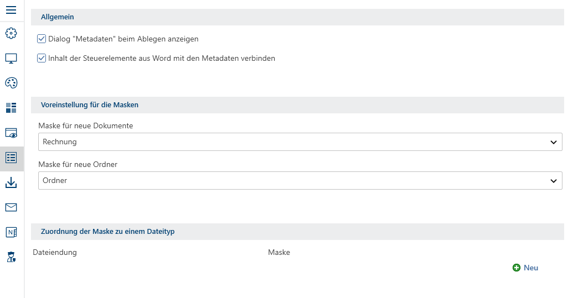This screenshot has height=298, width=573.
Task: Open the envelope e-mail section
Action: (11, 207)
